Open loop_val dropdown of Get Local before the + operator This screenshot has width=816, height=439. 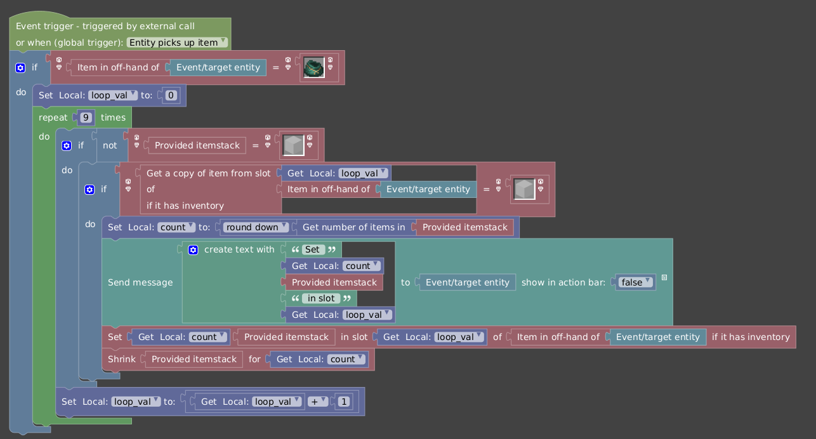point(277,402)
